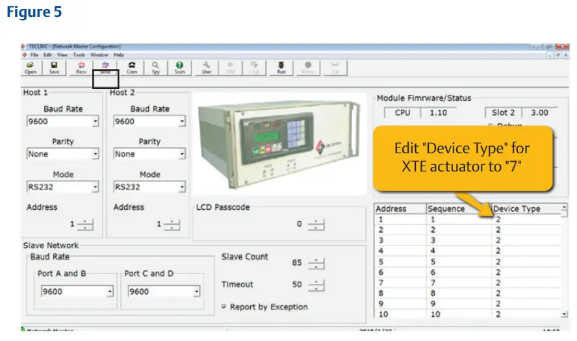Image resolution: width=577 pixels, height=341 pixels.
Task: Click the Run traffic light icon
Action: [x=281, y=68]
